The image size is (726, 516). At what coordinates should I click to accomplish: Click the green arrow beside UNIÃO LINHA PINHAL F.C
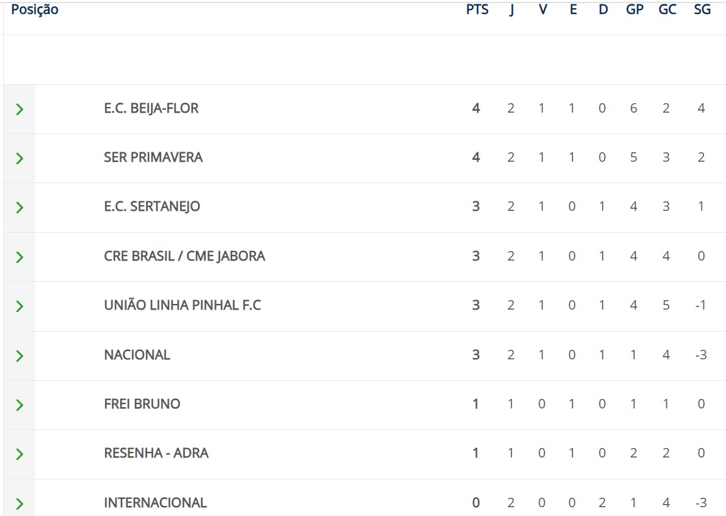(x=20, y=306)
